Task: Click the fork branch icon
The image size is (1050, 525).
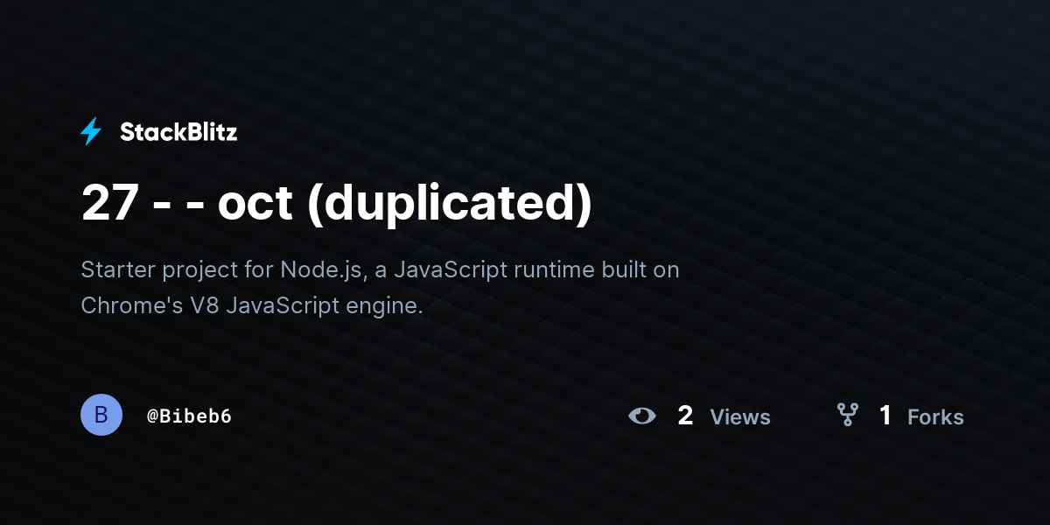Action: (x=847, y=415)
